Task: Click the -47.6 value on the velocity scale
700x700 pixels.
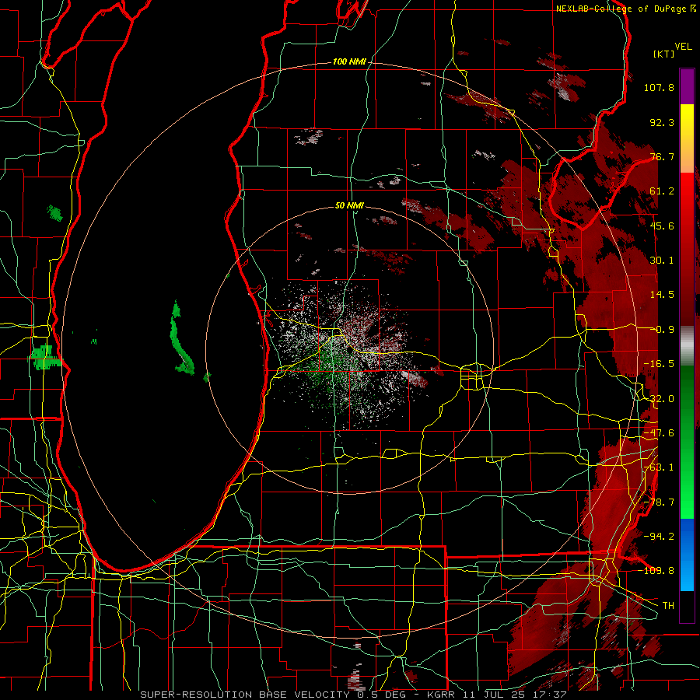Action: 659,433
